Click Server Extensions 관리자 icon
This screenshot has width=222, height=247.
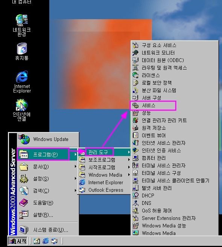[135, 218]
